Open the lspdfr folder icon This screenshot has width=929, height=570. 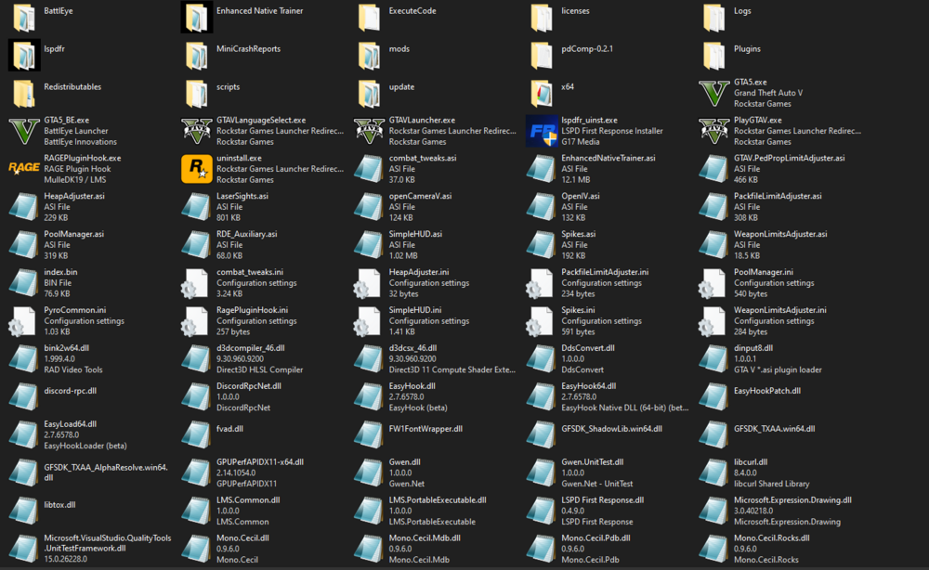coord(24,55)
